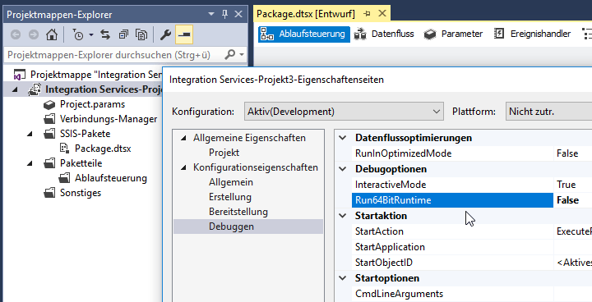Collapse the SSIS-Pakete tree node
This screenshot has height=302, width=592.
tap(30, 134)
